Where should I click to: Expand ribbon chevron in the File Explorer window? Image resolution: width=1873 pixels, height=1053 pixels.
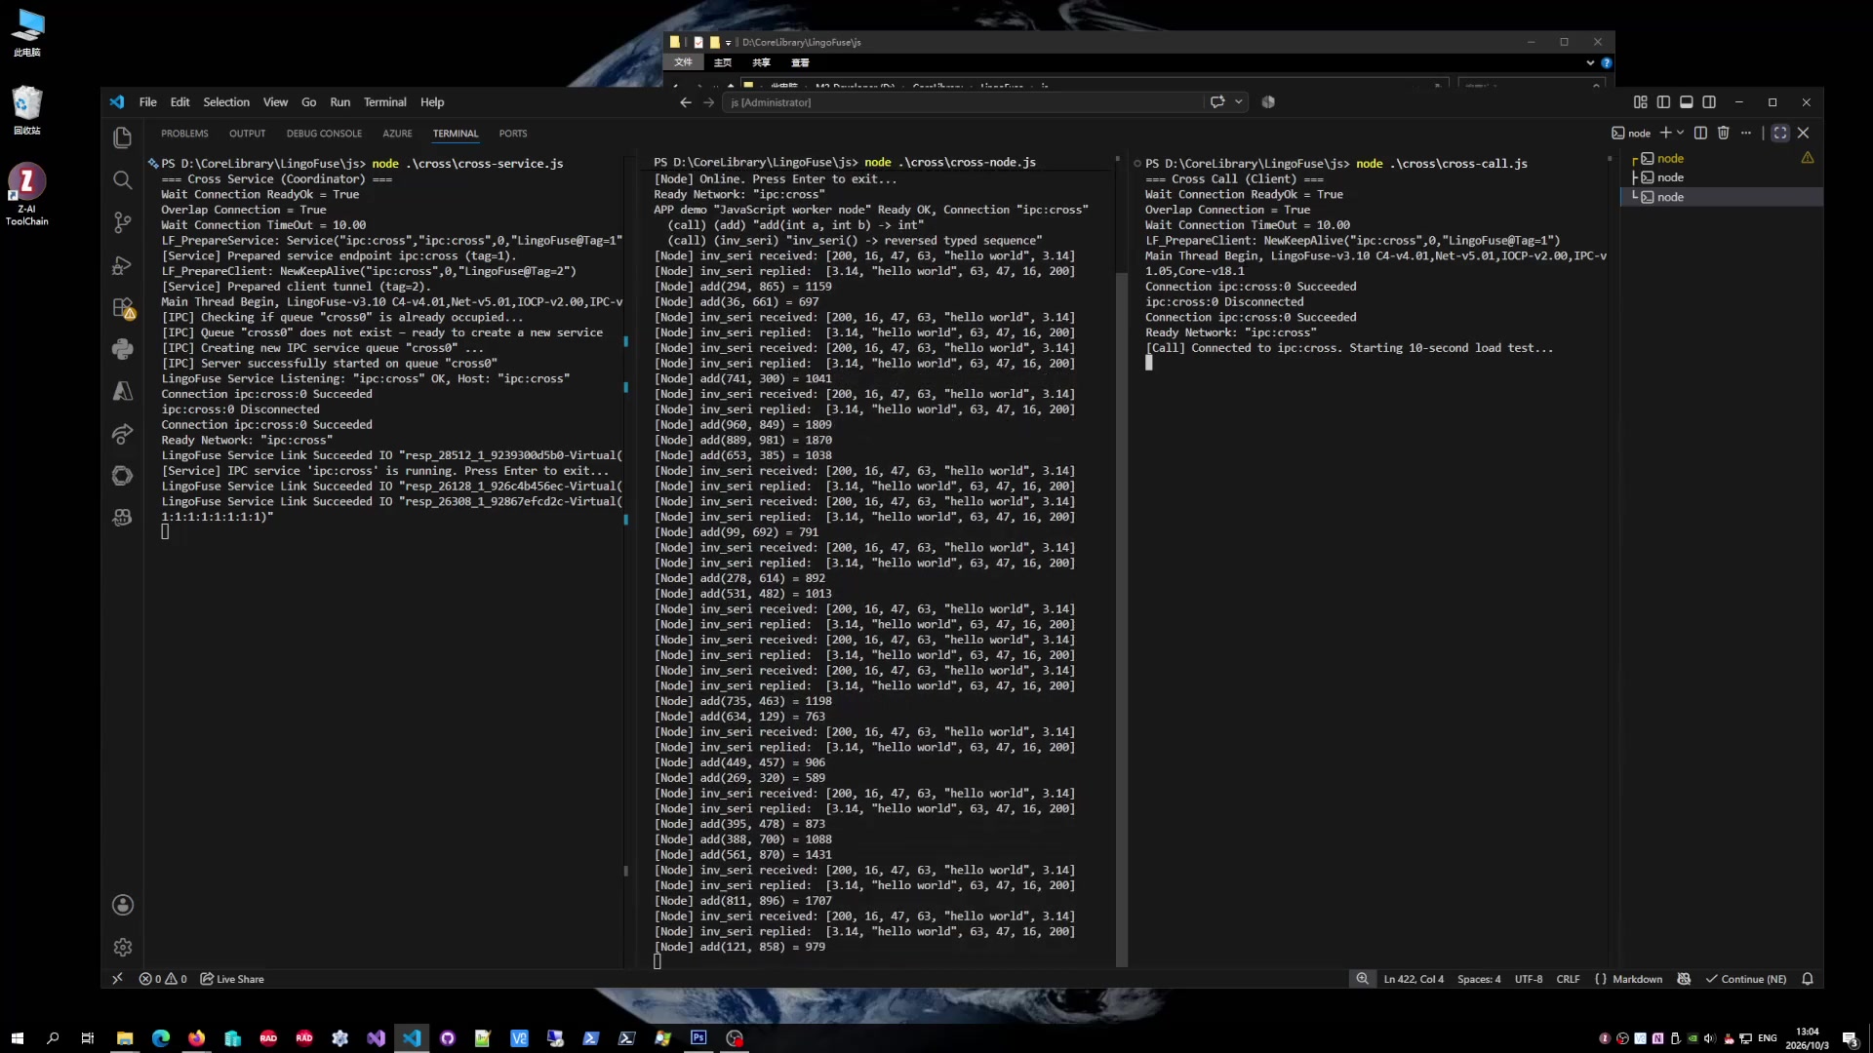[x=1590, y=62]
